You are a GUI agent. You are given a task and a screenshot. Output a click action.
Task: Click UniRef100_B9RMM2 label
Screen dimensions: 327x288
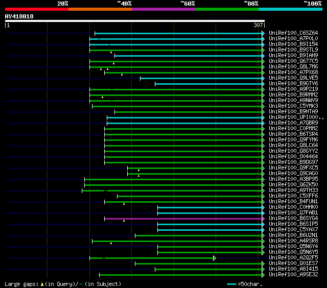point(293,95)
